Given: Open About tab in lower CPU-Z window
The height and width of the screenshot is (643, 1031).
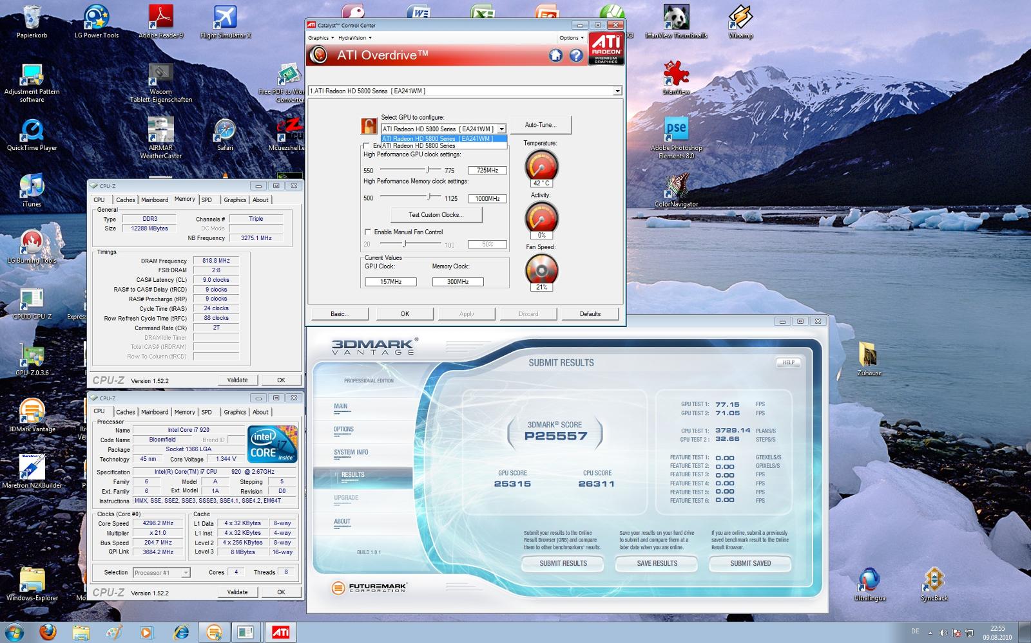Looking at the screenshot, I should pyautogui.click(x=260, y=412).
